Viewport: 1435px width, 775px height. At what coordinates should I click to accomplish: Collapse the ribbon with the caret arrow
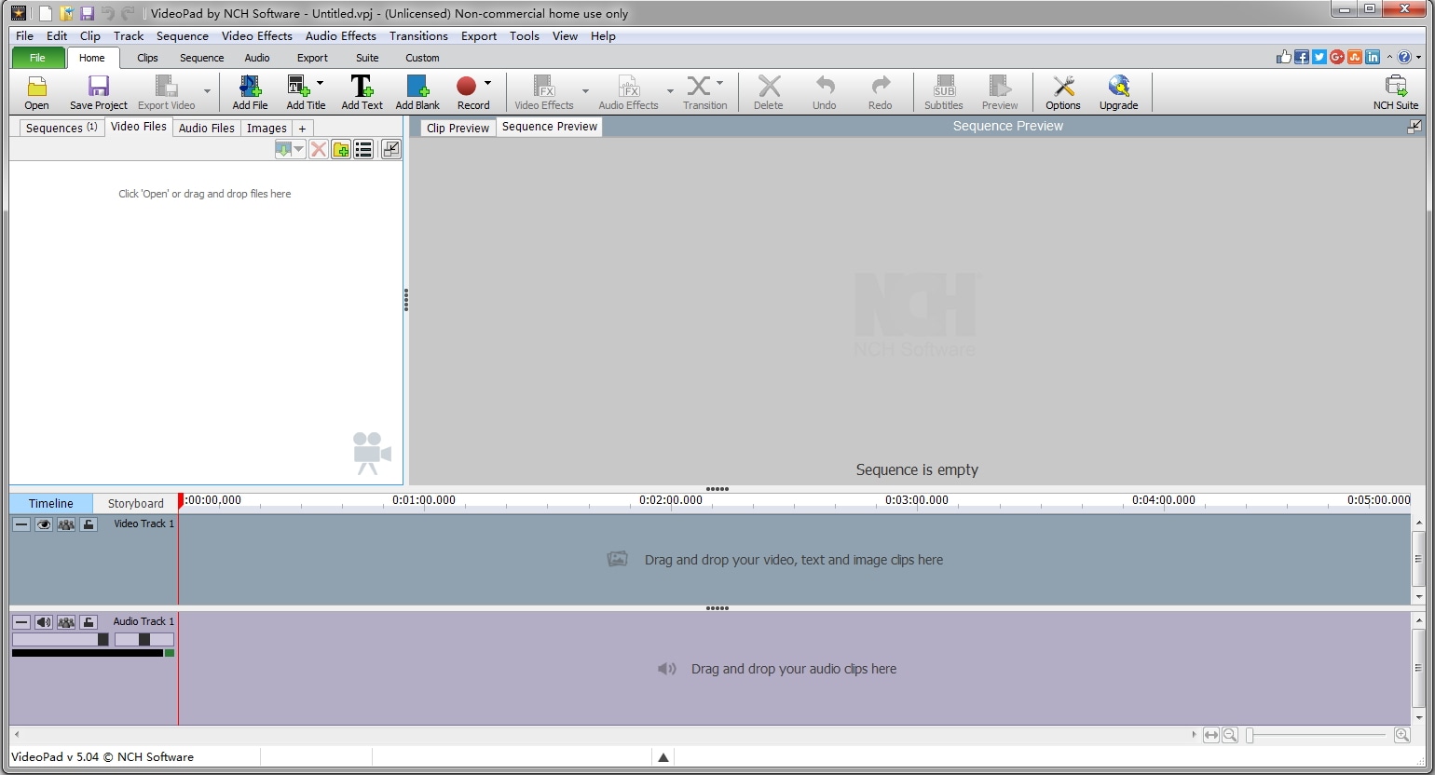[x=1389, y=57]
